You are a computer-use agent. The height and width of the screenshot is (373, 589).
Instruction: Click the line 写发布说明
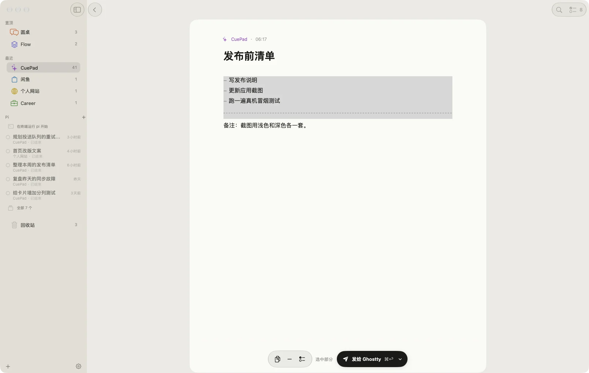pos(243,80)
